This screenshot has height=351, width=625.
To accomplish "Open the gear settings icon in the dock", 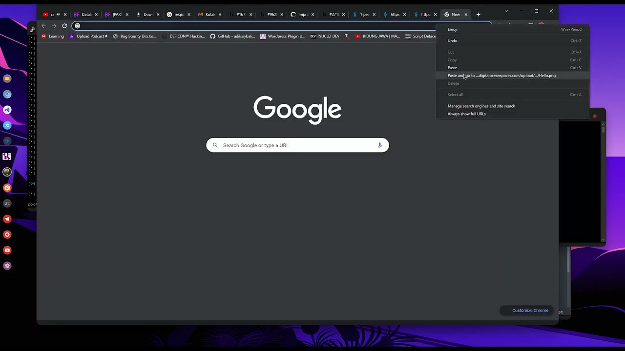I will 7,266.
